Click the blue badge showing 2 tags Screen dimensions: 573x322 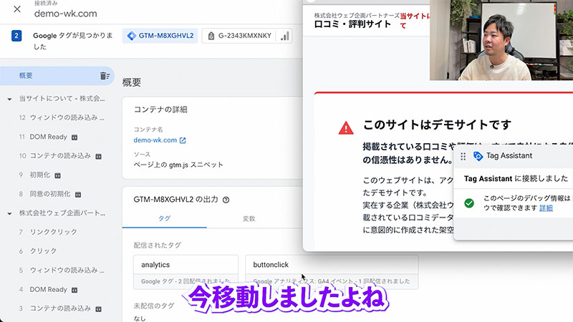[16, 36]
